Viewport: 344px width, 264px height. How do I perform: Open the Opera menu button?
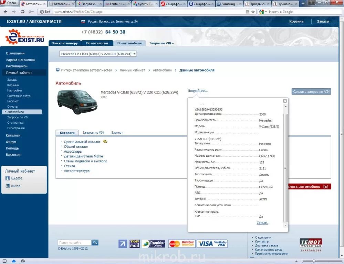pos(9,3)
